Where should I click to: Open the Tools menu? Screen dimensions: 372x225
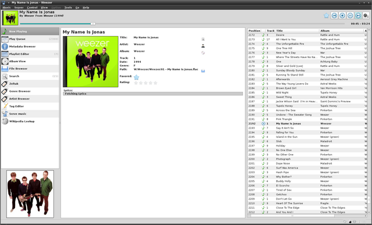(68, 8)
